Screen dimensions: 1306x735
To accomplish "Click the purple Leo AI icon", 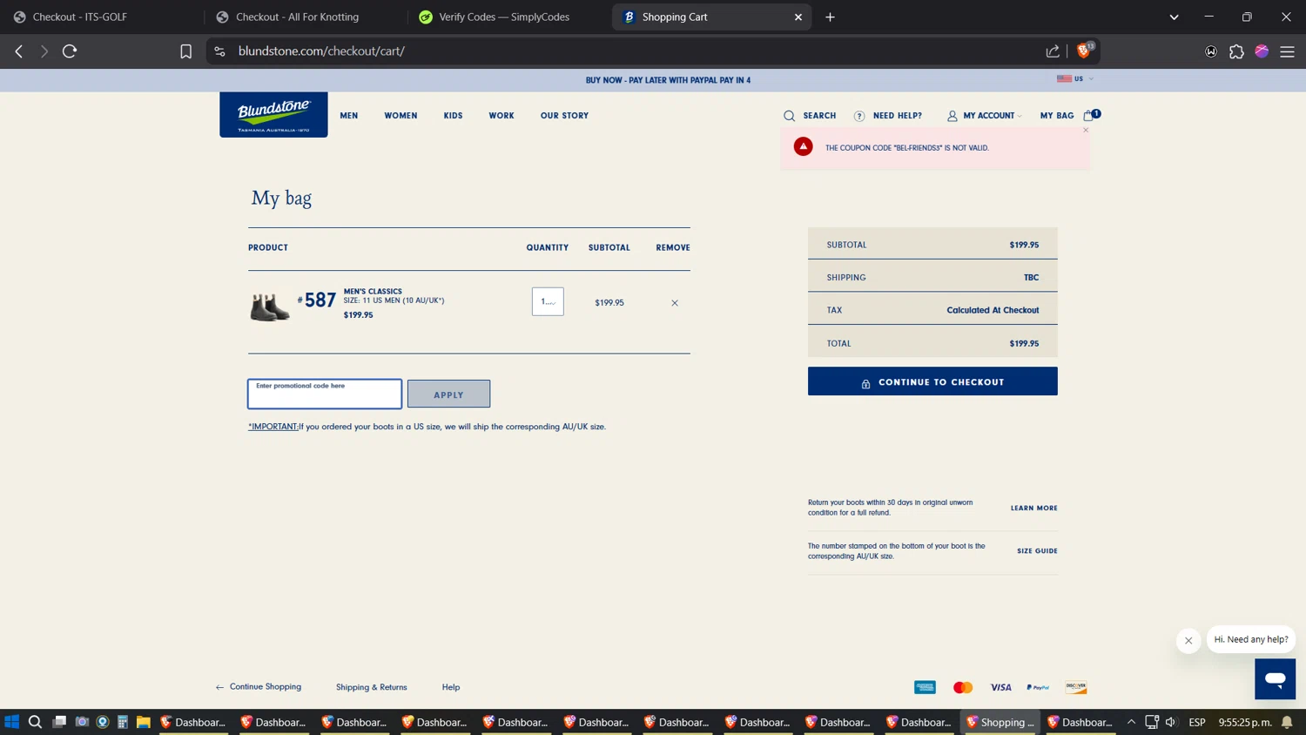I will (x=1262, y=51).
